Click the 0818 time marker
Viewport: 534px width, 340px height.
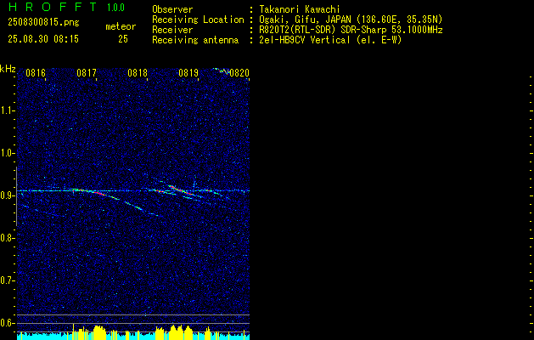pyautogui.click(x=138, y=73)
